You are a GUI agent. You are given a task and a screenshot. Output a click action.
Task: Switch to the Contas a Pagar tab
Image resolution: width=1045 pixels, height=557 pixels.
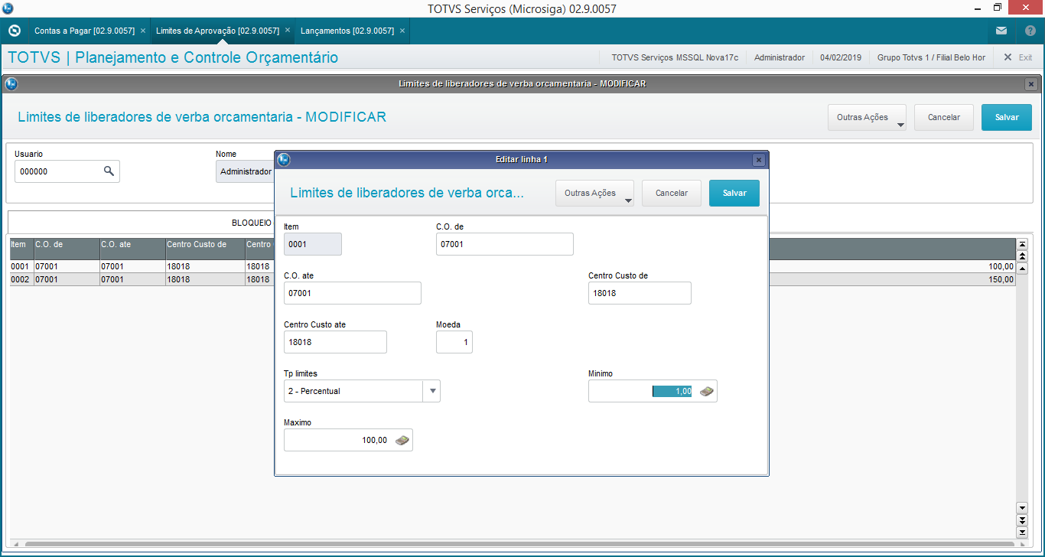coord(84,31)
